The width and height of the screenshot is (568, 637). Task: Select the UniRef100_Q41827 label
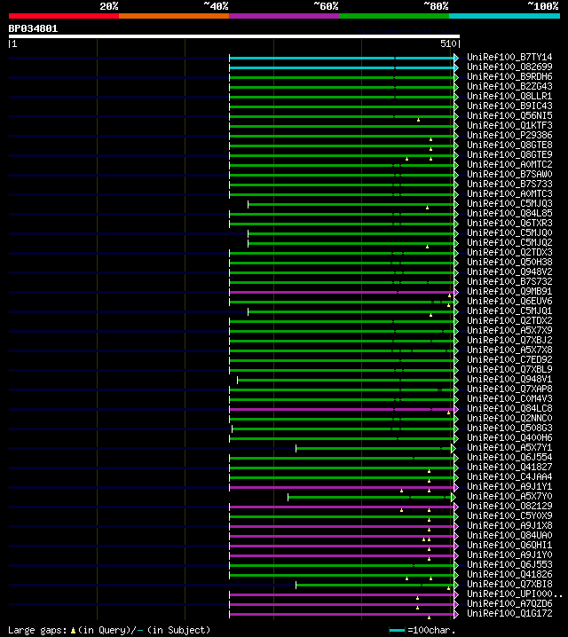(509, 468)
